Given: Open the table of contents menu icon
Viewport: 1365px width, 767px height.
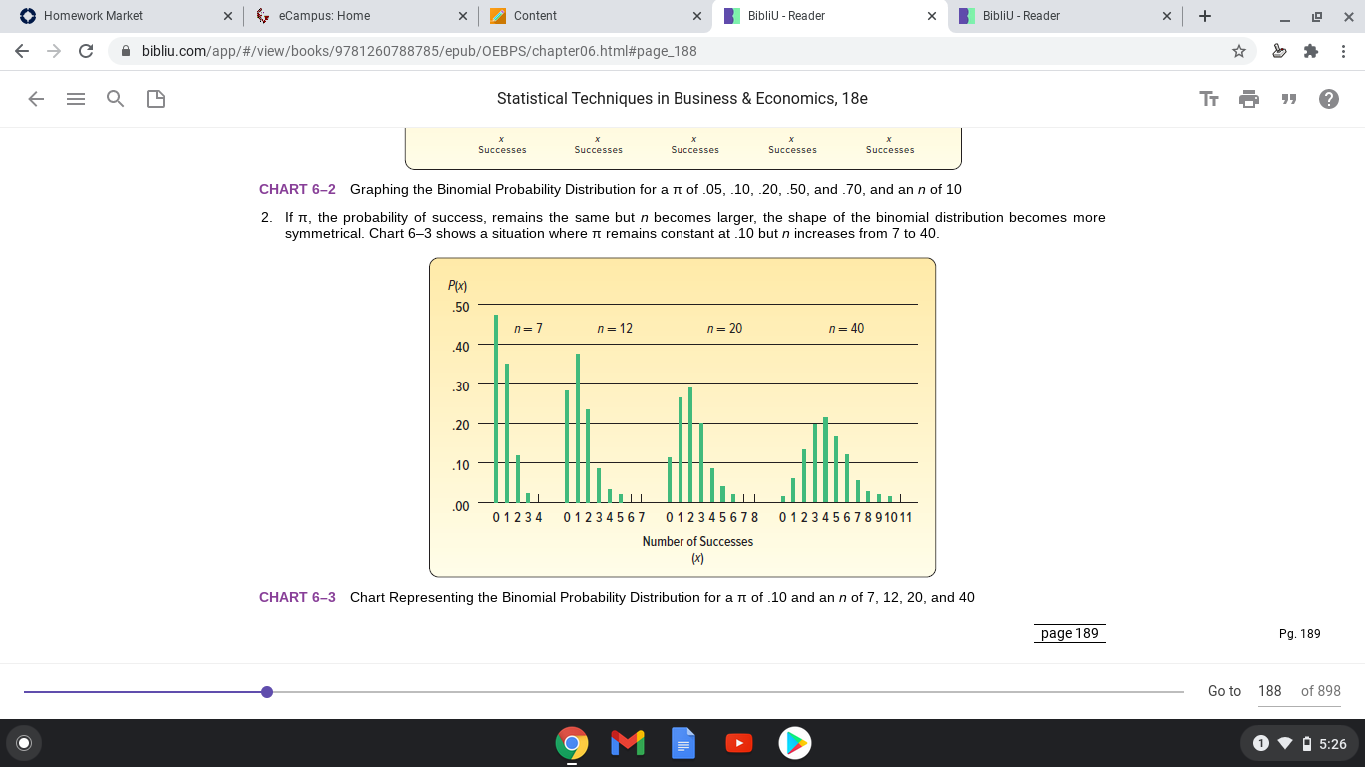Looking at the screenshot, I should coord(76,99).
